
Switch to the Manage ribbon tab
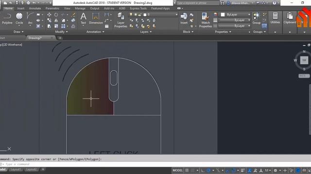point(80,9)
